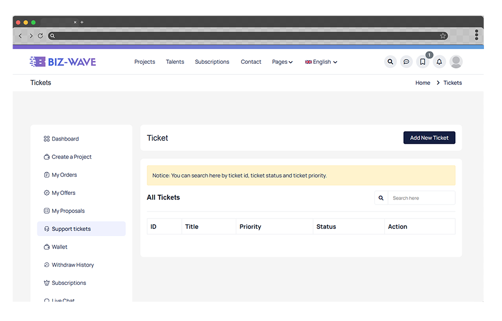Image resolution: width=502 pixels, height=321 pixels.
Task: Select Wallet in the sidebar
Action: pyautogui.click(x=59, y=247)
